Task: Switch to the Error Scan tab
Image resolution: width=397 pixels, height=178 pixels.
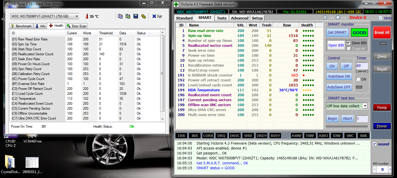Action: pos(77,26)
